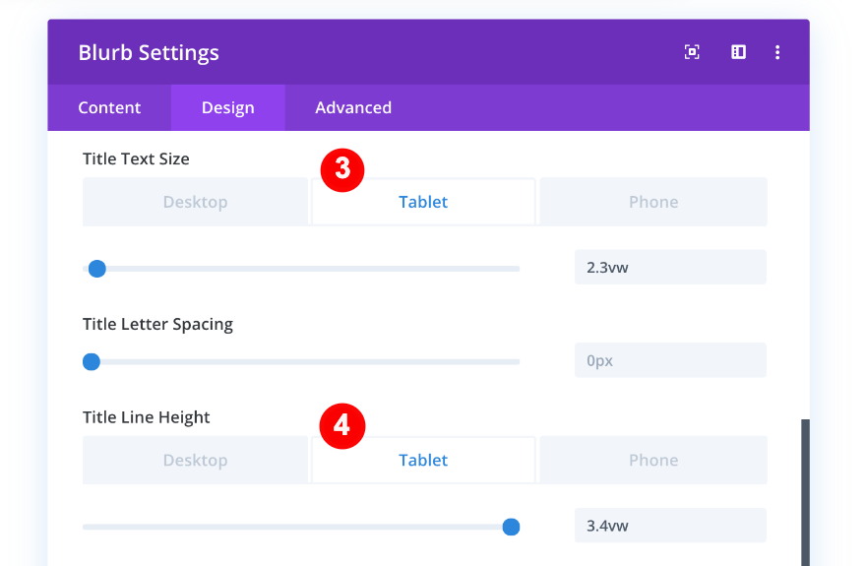Viewport: 866px width, 566px height.
Task: Select Desktop for Title Line Height
Action: tap(195, 461)
